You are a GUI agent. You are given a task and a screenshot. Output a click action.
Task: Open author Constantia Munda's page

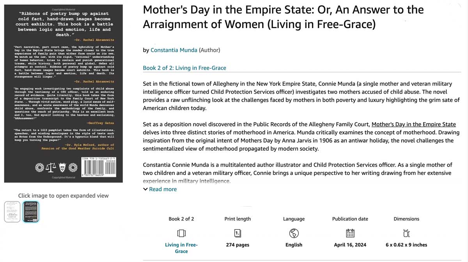tap(174, 50)
